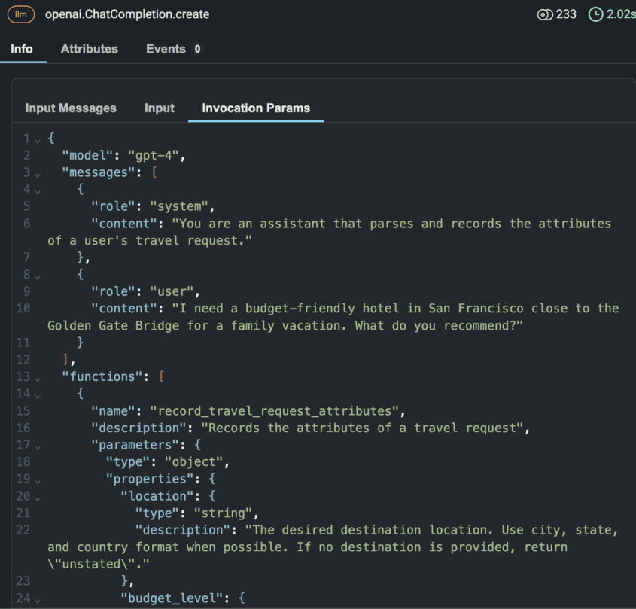
Task: Select the Input Messages tab
Action: point(71,108)
